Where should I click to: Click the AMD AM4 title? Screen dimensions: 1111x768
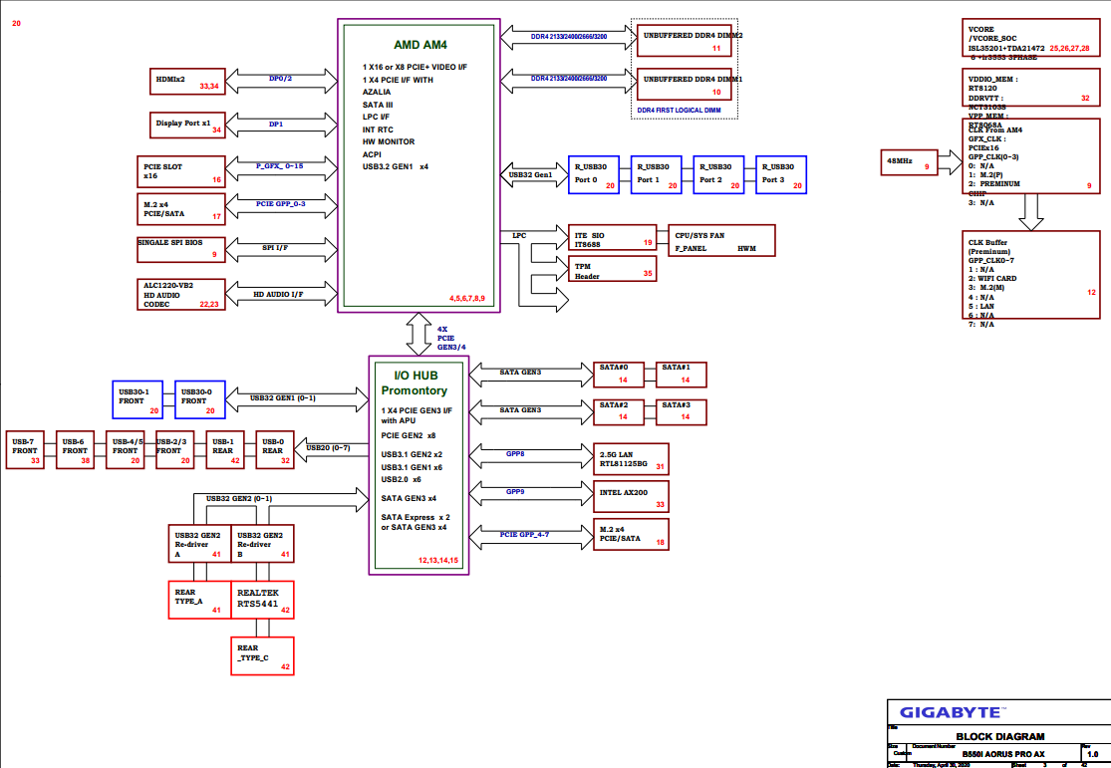(420, 45)
